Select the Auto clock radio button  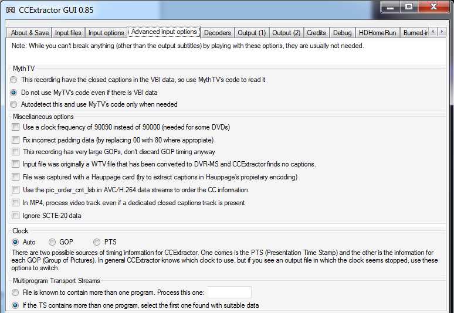point(23,242)
